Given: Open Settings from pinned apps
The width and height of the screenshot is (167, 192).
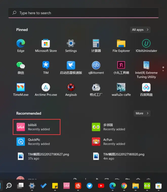Looking at the screenshot, I should [x=71, y=46].
